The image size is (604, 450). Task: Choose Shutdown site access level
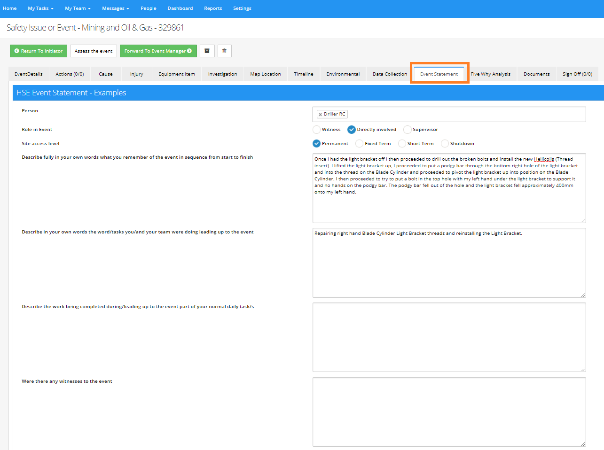[444, 143]
